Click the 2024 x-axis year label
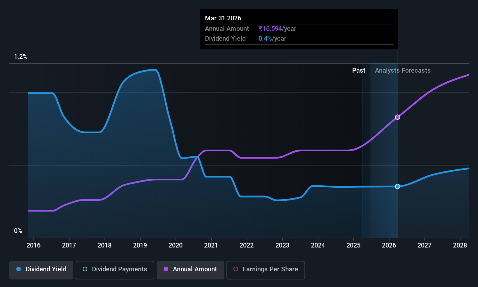The image size is (478, 287). point(318,245)
